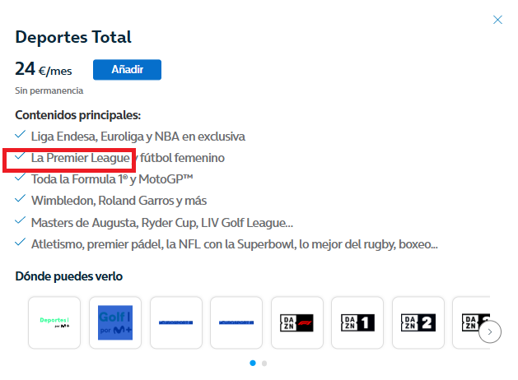Open the DAZN 1 channel tile
Viewport: 518px width, 380px height.
(357, 322)
